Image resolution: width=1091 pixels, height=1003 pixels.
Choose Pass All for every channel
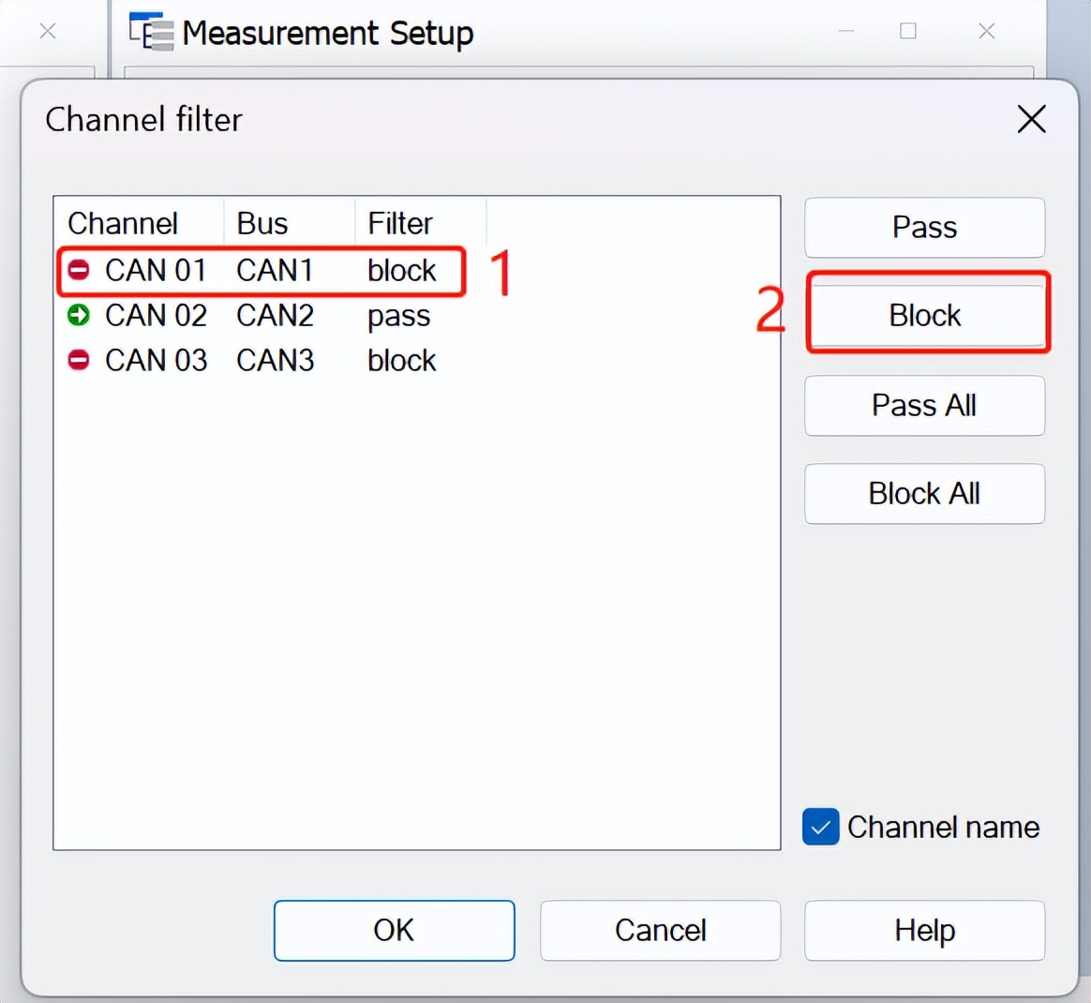[x=924, y=405]
